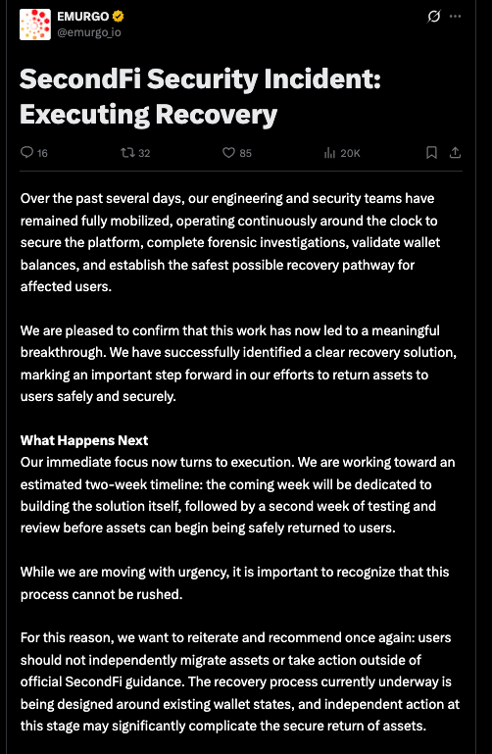The height and width of the screenshot is (754, 492).
Task: Click the gold verified badge beside EMURGO
Action: point(119,17)
